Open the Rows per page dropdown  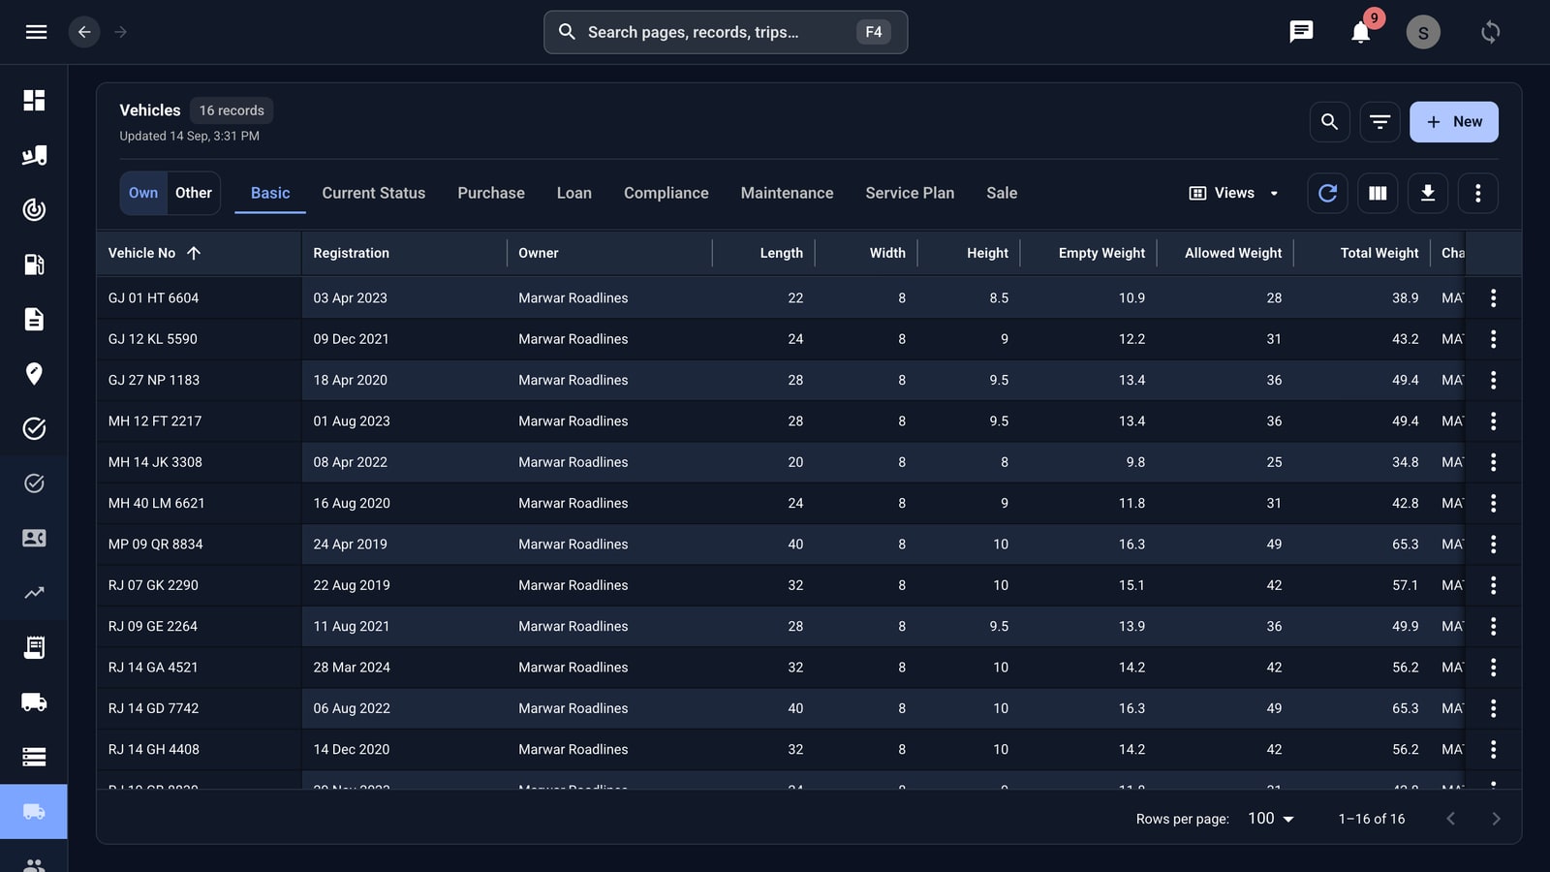click(x=1271, y=819)
